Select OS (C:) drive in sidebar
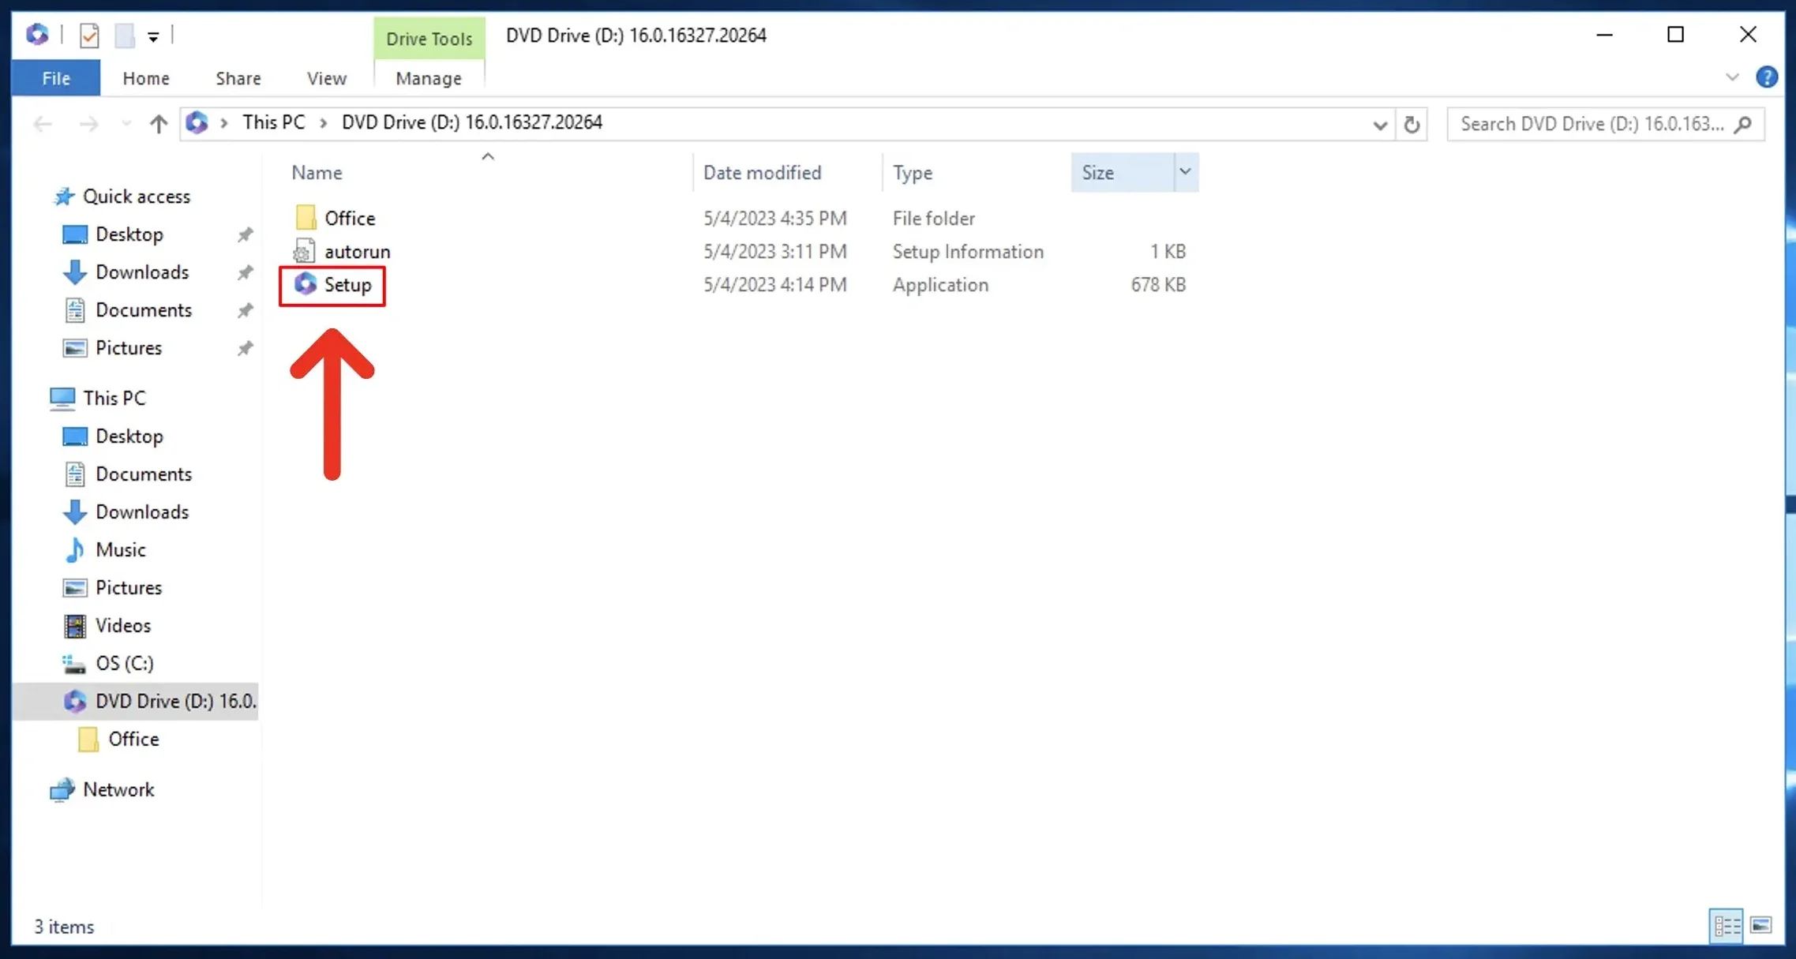 point(124,663)
